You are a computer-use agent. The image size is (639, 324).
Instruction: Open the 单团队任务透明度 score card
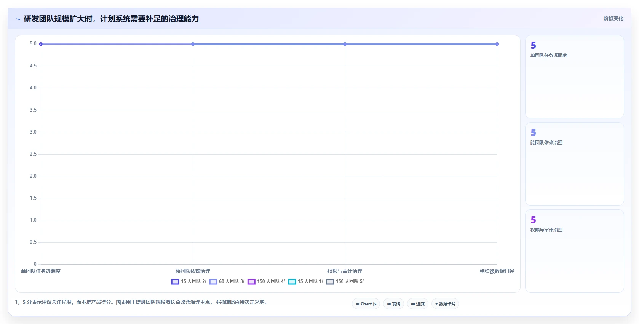pyautogui.click(x=574, y=77)
